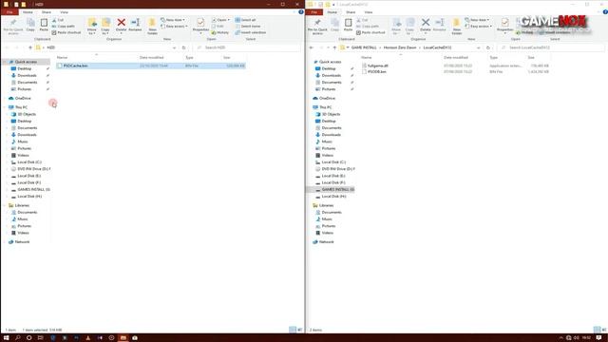The width and height of the screenshot is (608, 342).
Task: Click the Refresh button in LocalCacheDX12 address bar
Action: [x=487, y=47]
